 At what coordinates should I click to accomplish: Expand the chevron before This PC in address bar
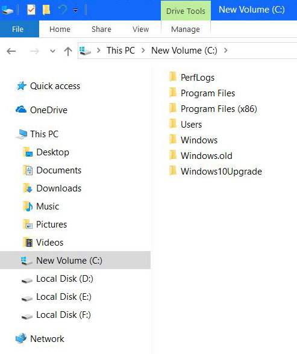pos(99,51)
